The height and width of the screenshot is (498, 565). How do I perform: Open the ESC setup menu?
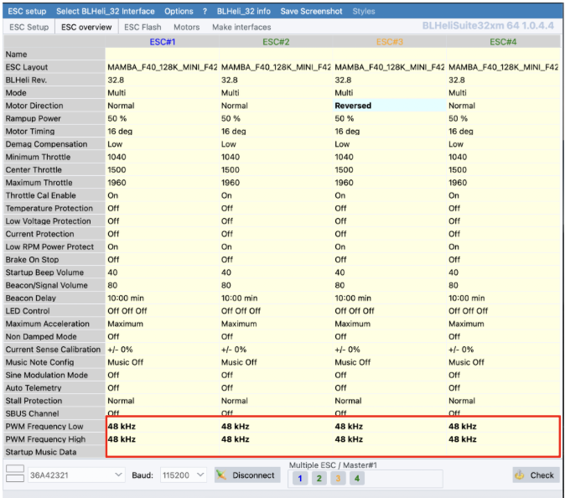coord(27,12)
